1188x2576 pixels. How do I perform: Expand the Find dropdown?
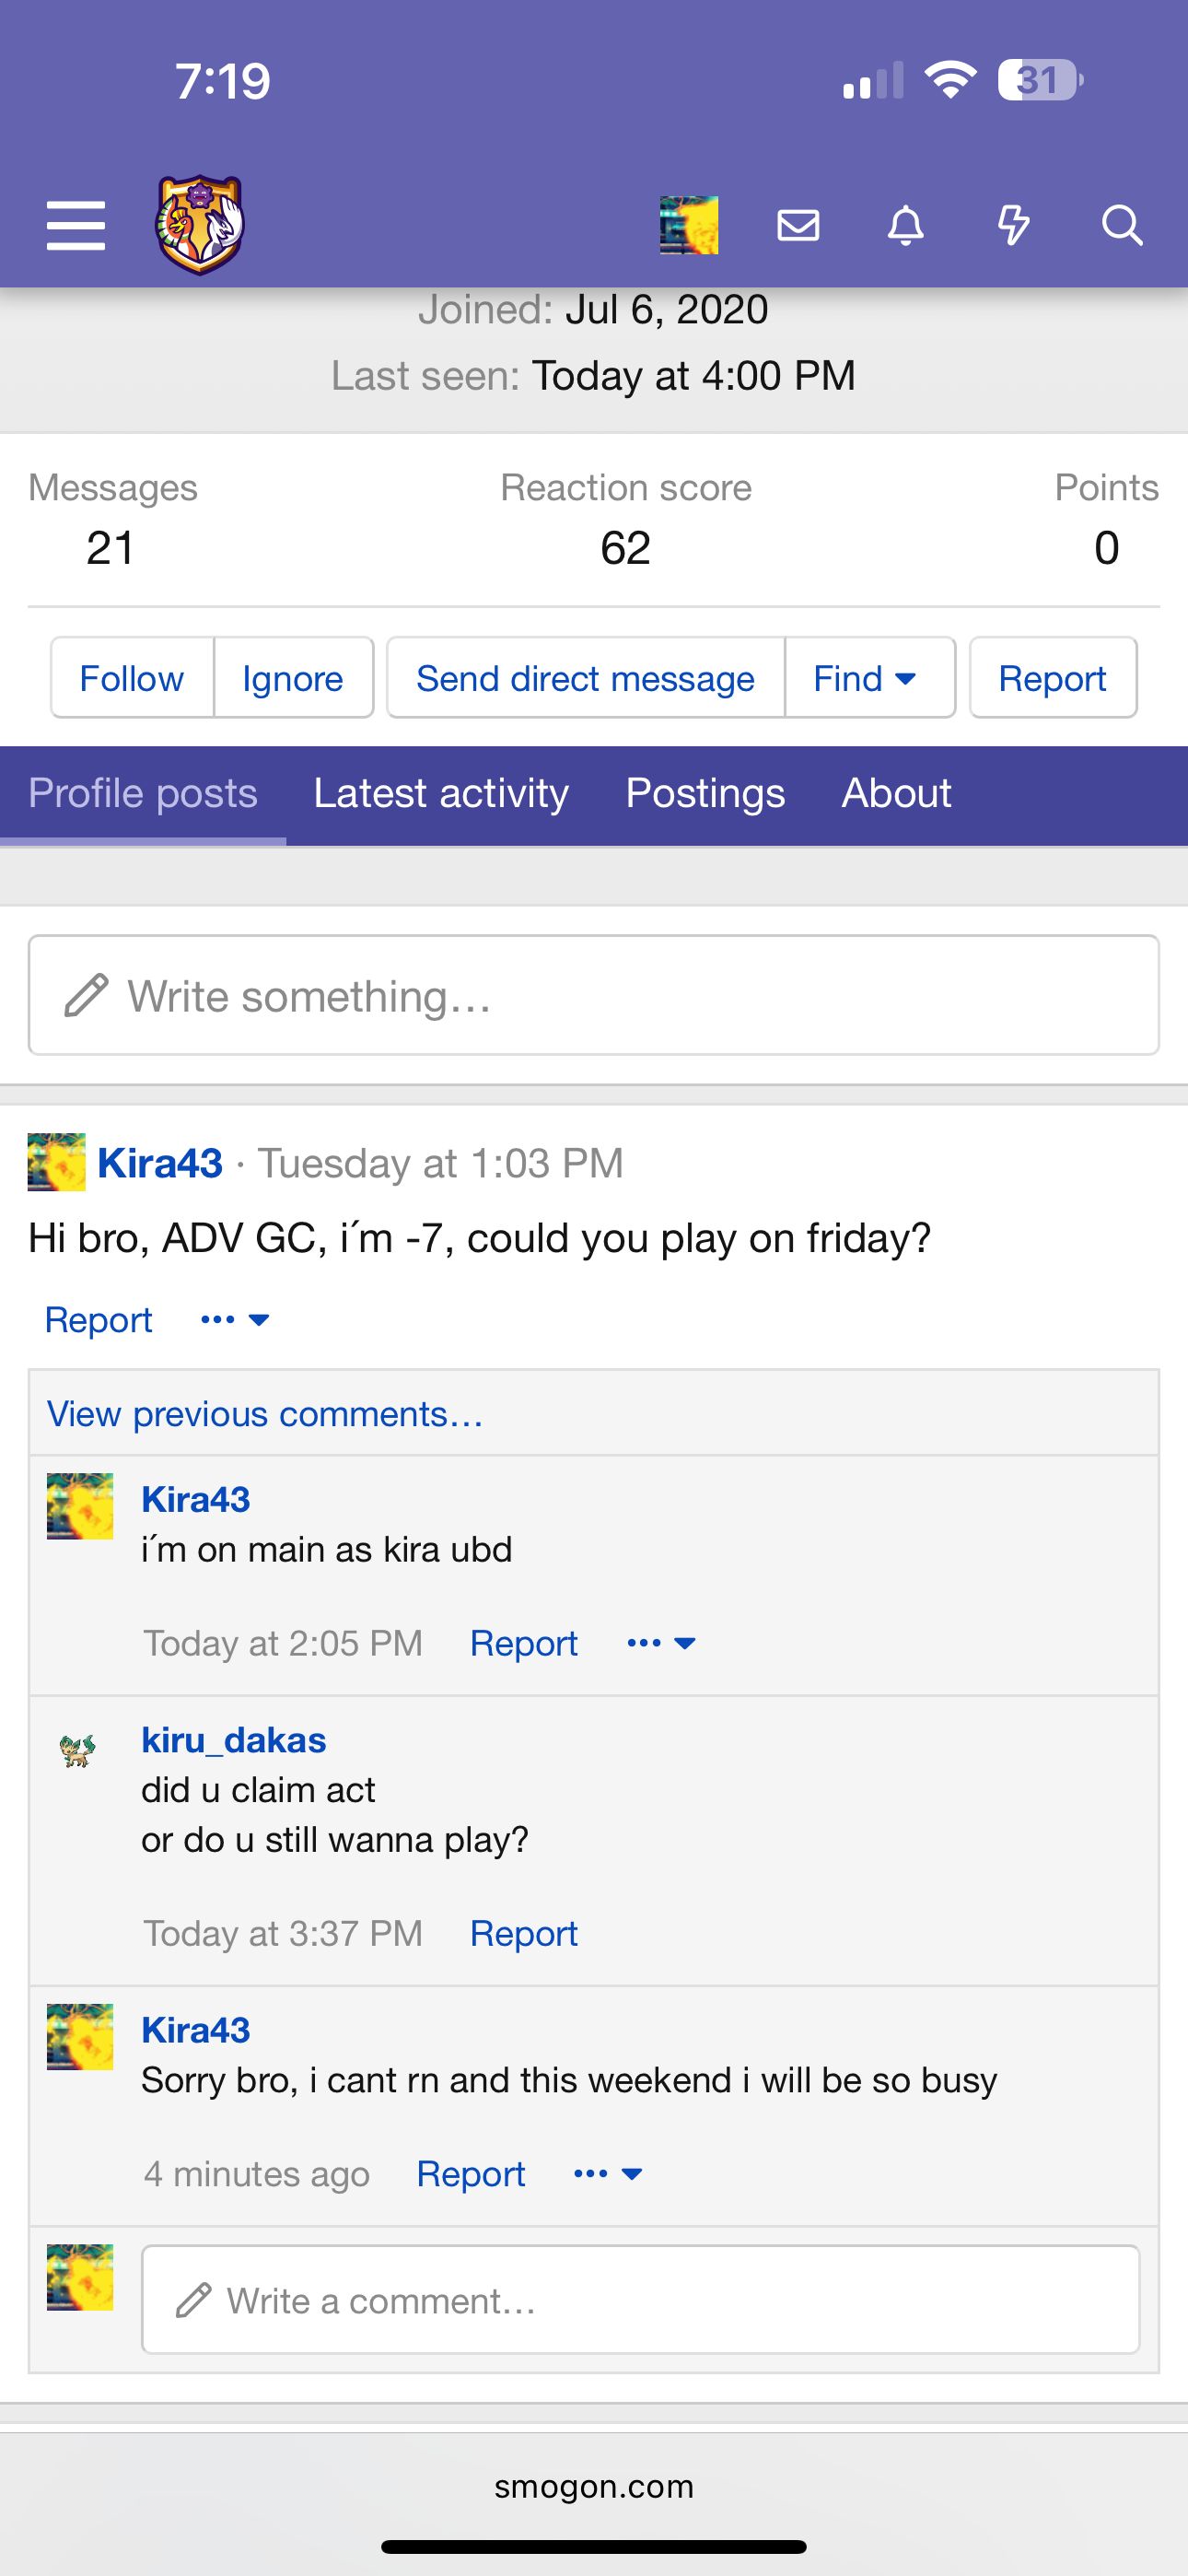(x=869, y=678)
